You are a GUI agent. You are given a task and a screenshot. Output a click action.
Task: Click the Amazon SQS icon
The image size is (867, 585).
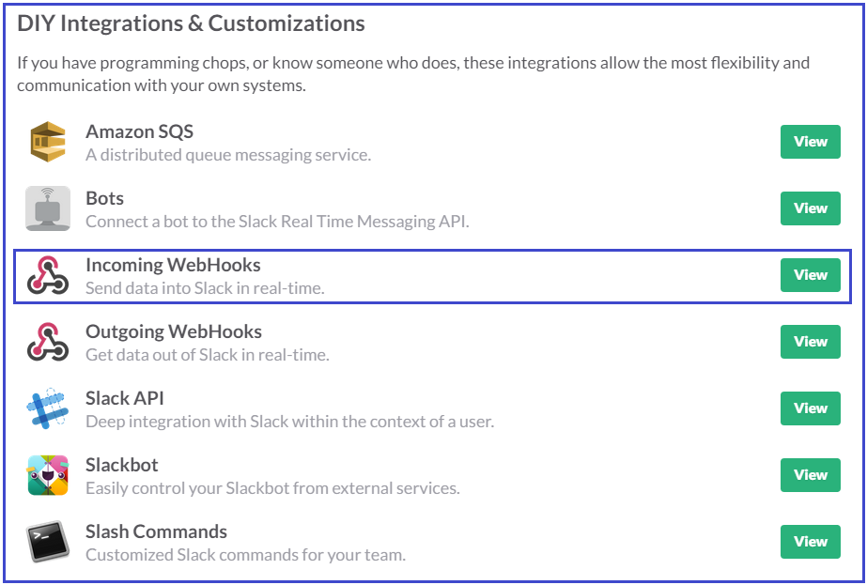pos(48,142)
